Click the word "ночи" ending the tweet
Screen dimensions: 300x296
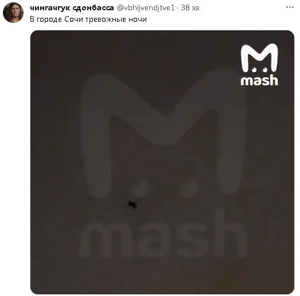coord(138,19)
